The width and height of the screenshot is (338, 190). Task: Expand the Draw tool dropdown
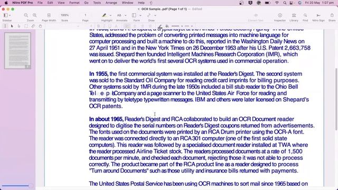coord(155,15)
